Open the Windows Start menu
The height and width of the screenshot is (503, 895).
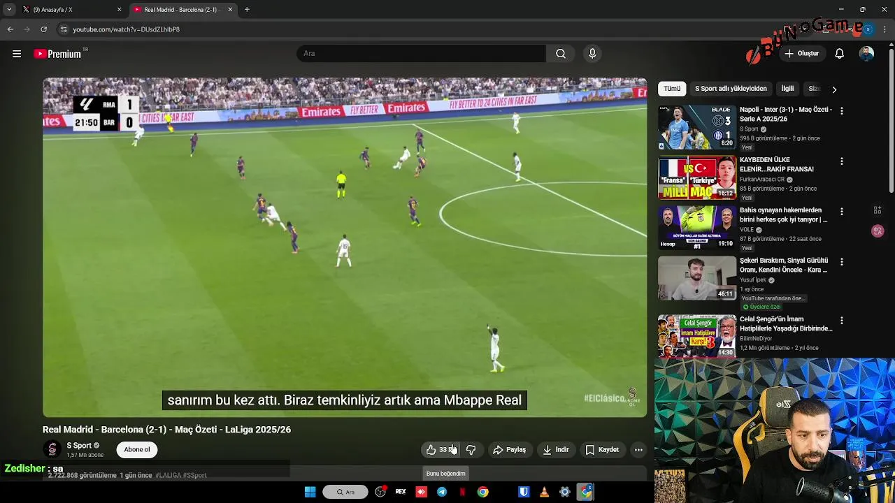point(310,492)
